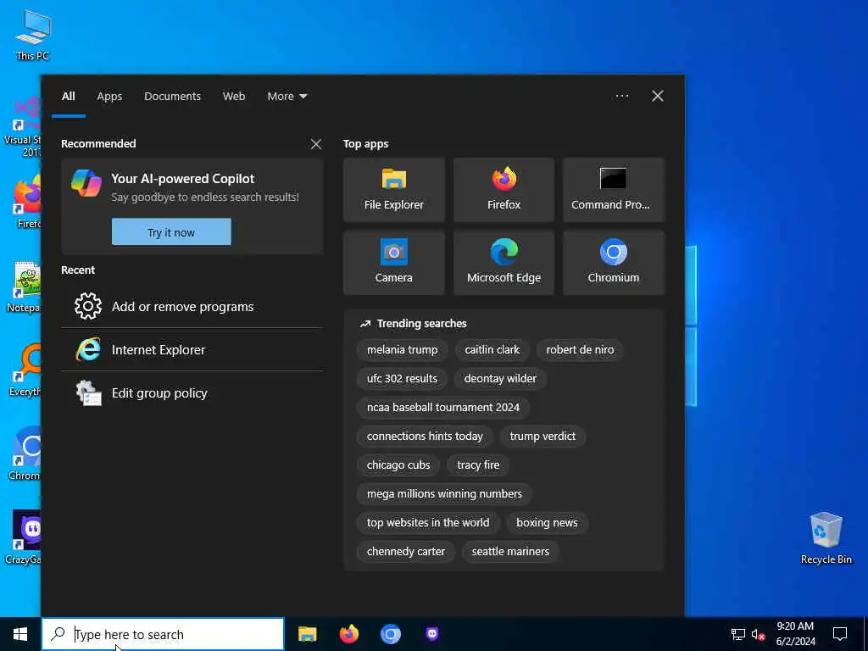Select the This PC desktop icon
Image resolution: width=868 pixels, height=651 pixels.
(x=33, y=36)
